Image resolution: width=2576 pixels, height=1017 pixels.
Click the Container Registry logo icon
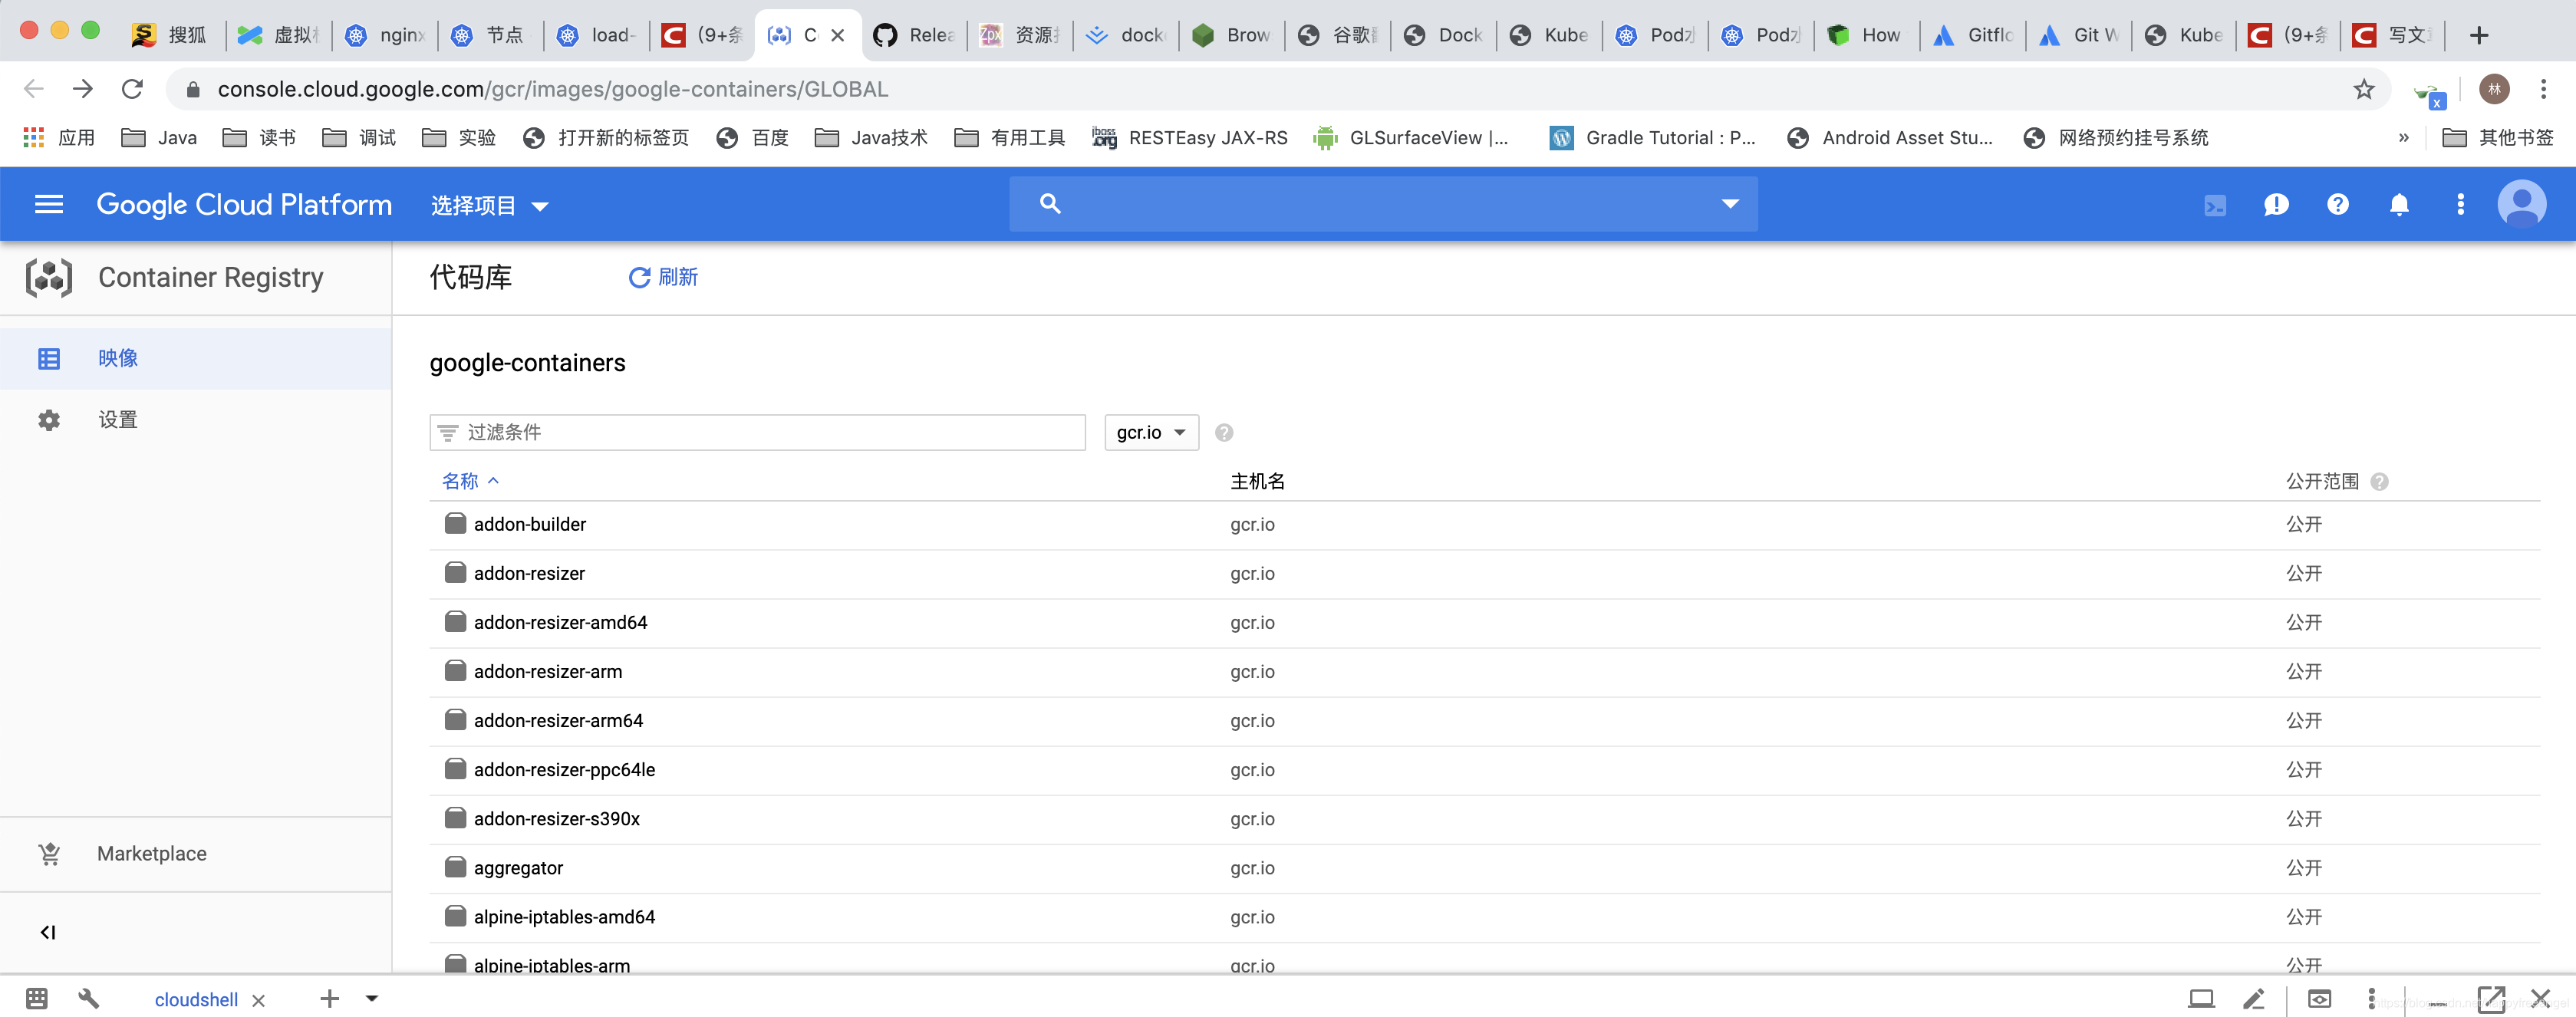click(49, 278)
